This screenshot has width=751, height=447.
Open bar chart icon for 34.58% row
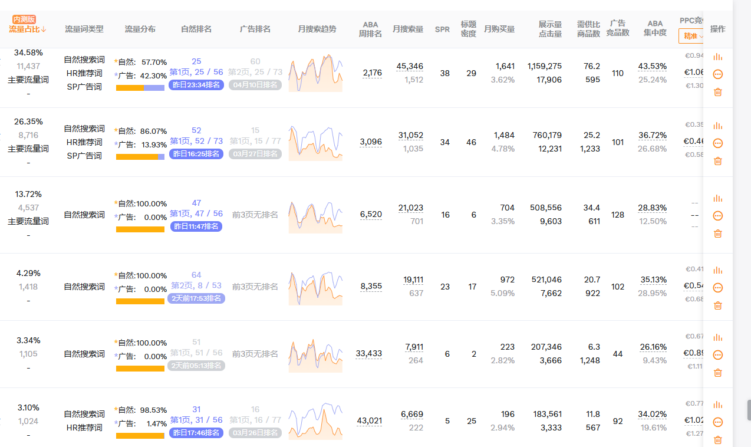tap(717, 57)
